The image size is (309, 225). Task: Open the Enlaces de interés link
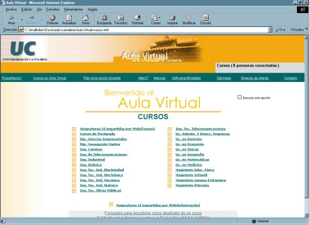click(x=255, y=78)
